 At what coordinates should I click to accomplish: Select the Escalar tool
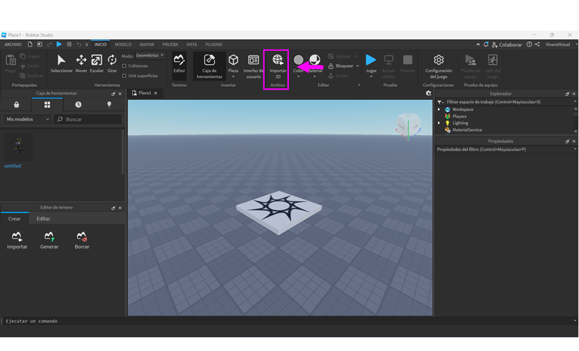tap(97, 63)
